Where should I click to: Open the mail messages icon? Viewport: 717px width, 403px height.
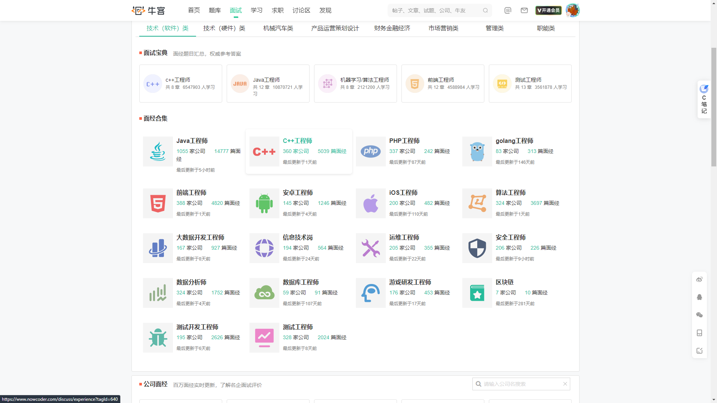[524, 10]
